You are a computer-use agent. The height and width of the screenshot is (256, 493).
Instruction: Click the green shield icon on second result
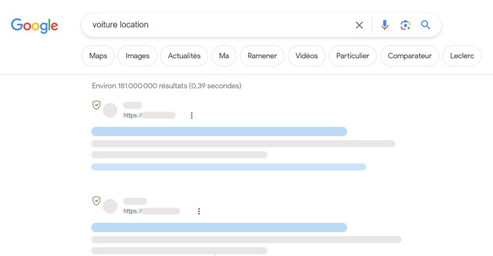pos(96,201)
